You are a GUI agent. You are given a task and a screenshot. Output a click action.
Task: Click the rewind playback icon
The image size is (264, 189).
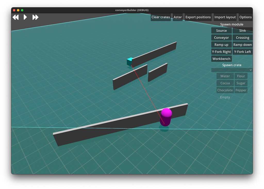[15, 17]
